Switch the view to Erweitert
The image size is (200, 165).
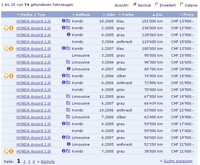coord(157,5)
